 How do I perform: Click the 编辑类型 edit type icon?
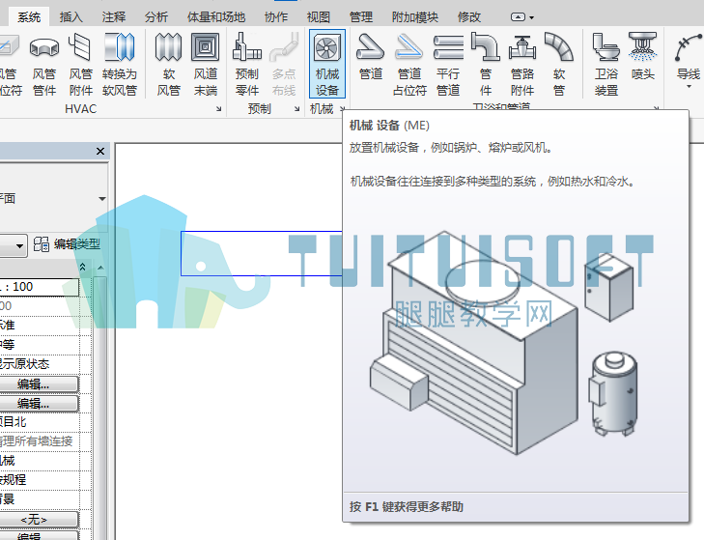[x=42, y=244]
